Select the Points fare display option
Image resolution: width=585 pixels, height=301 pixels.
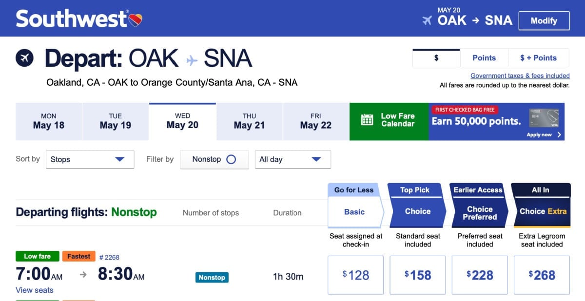pos(484,57)
